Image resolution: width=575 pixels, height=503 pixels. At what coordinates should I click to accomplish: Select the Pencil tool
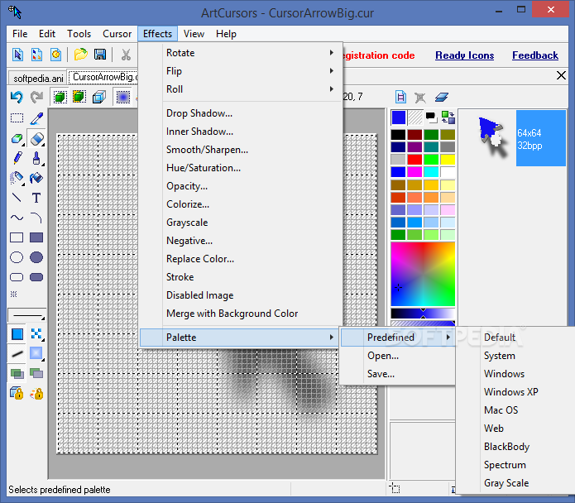17,158
